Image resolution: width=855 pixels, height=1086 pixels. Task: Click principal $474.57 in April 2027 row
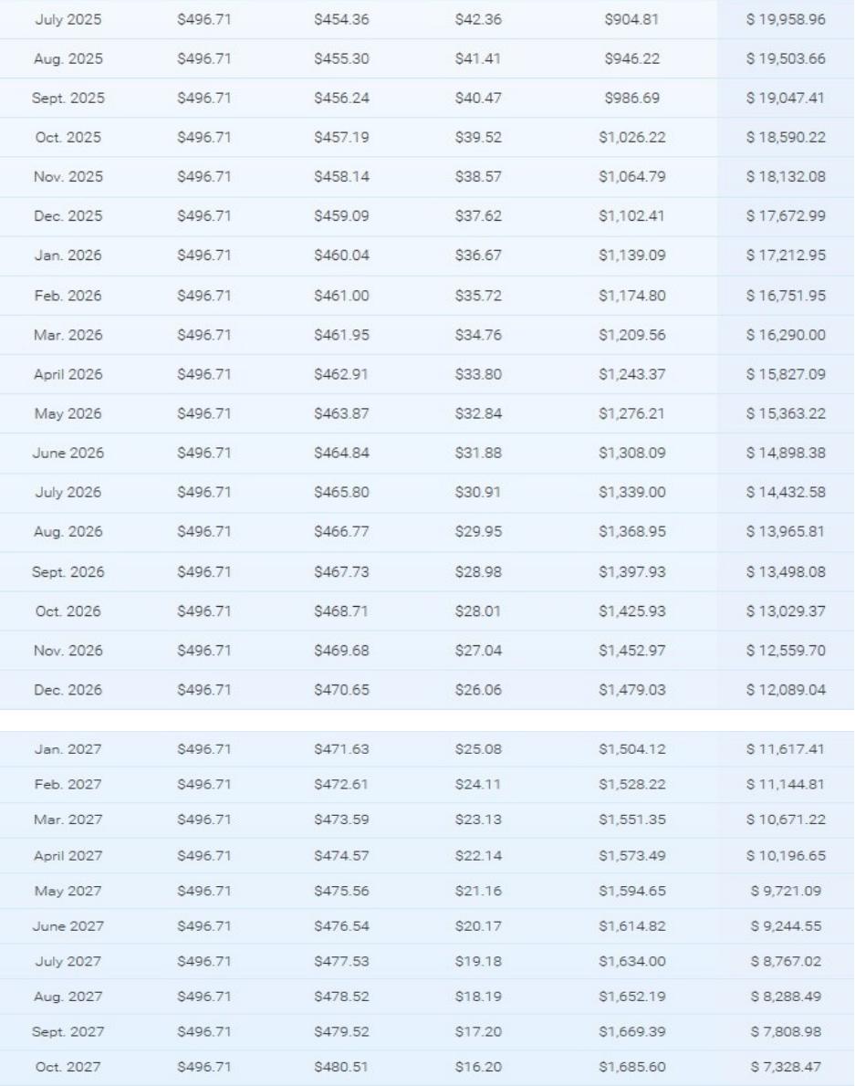coord(341,856)
